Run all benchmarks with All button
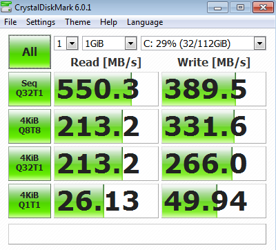 tap(30, 52)
